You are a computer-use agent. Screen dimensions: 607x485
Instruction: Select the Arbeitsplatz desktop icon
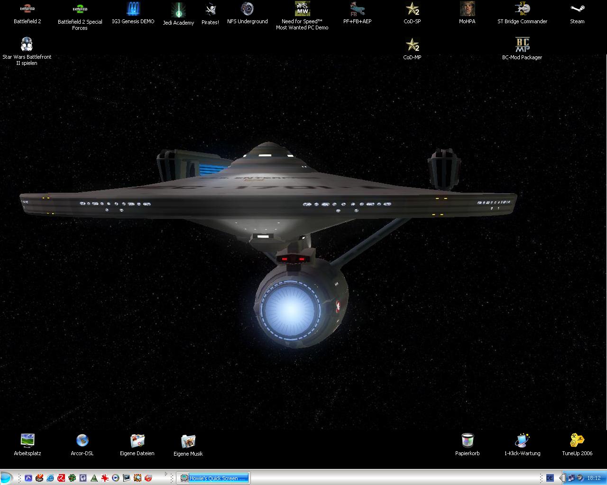pyautogui.click(x=28, y=445)
